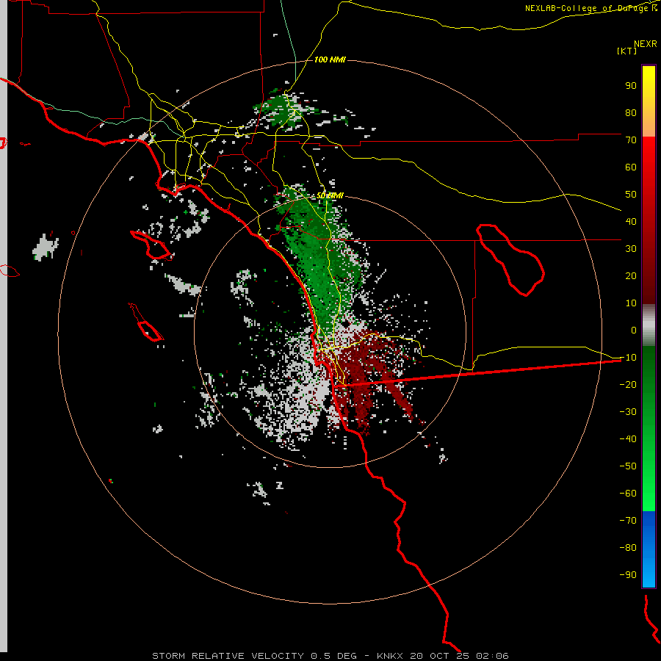Click the -70 value on the velocity scale
The width and height of the screenshot is (661, 661).
tap(628, 520)
